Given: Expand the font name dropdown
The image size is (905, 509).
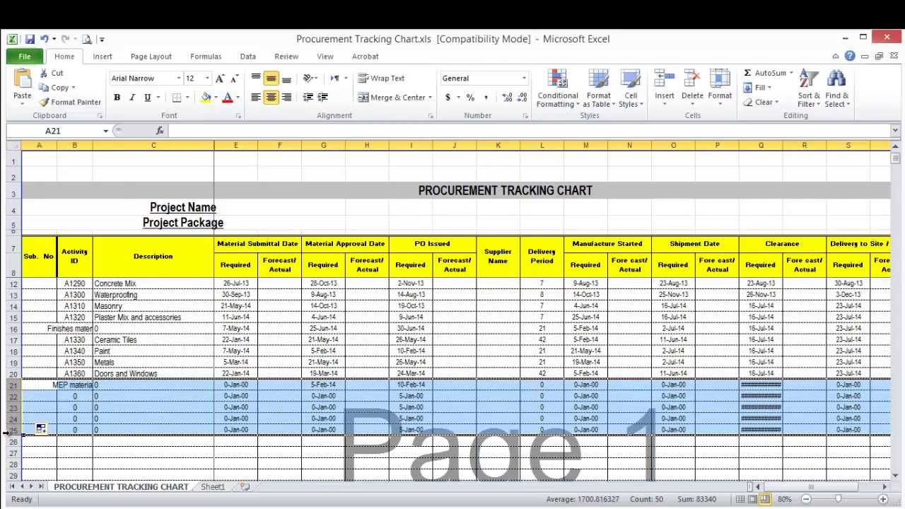Looking at the screenshot, I should [x=179, y=78].
